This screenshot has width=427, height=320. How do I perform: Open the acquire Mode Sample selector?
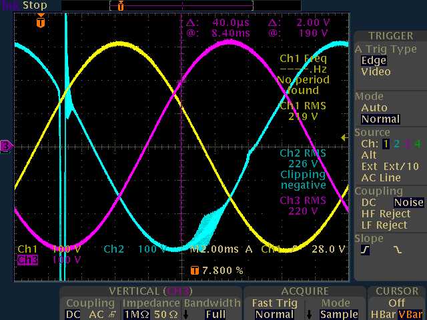point(339,314)
